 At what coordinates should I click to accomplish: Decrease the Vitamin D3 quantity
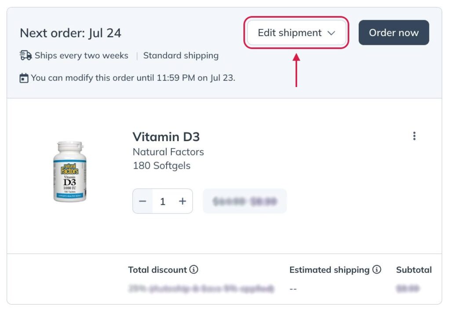pos(143,201)
